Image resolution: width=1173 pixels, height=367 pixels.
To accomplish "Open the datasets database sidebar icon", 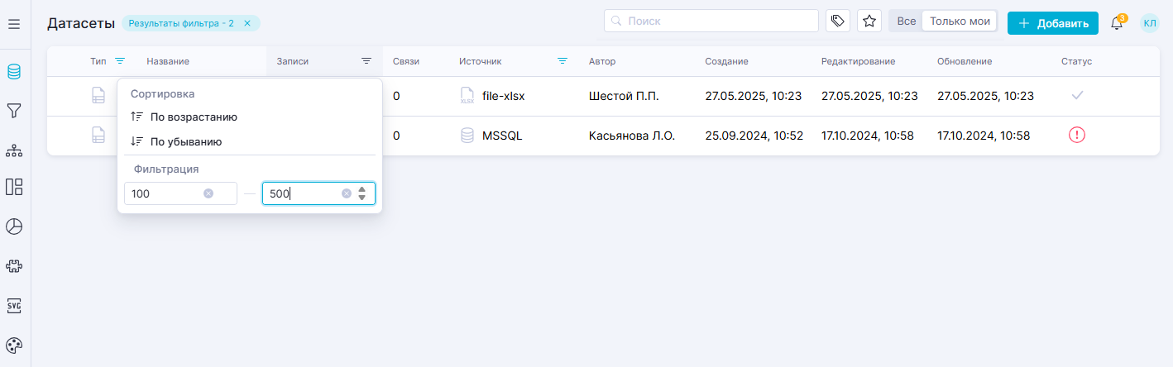I will click(14, 72).
